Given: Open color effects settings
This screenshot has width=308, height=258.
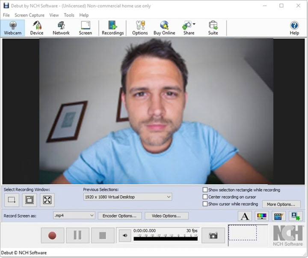Looking at the screenshot, I should tap(261, 216).
